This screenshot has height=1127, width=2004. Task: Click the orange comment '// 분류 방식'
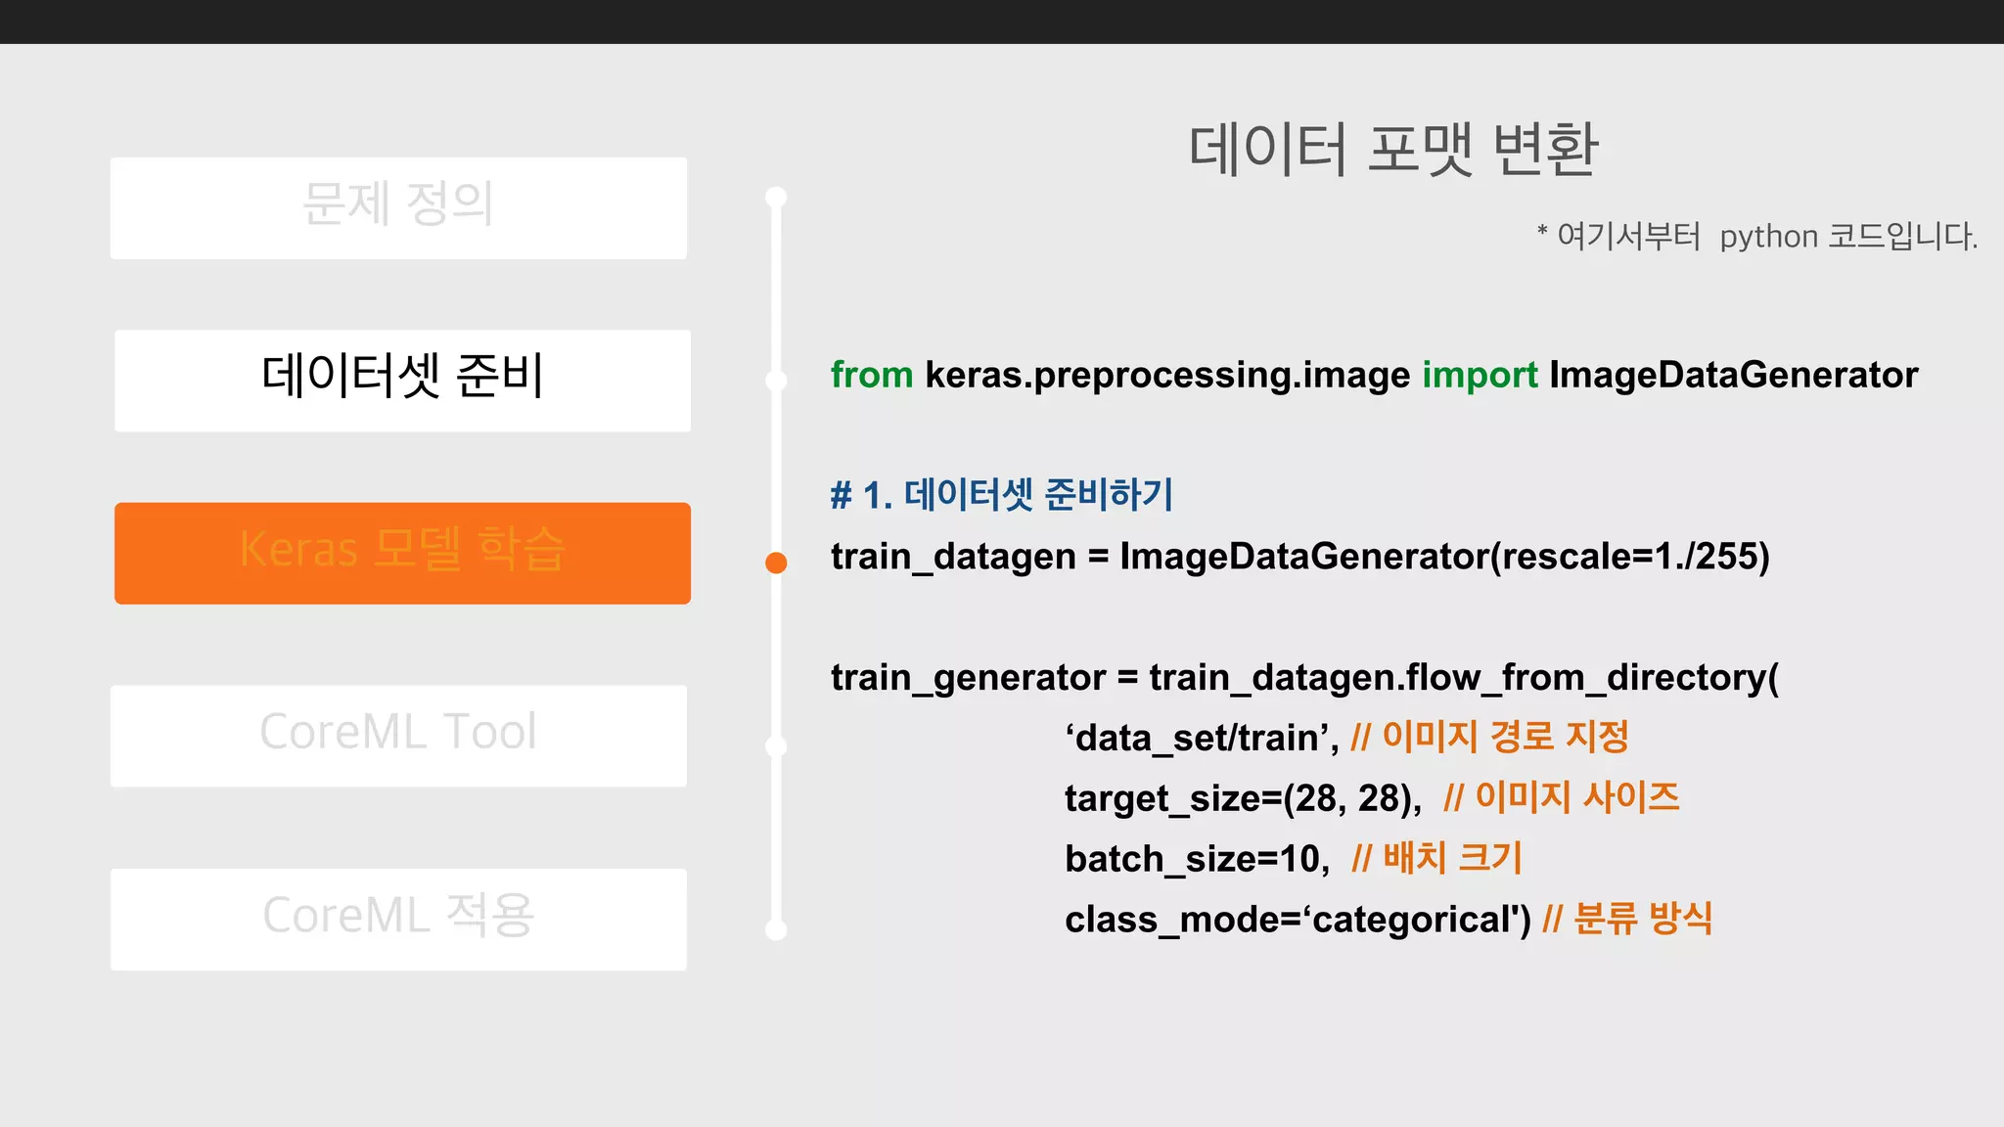pyautogui.click(x=1627, y=919)
